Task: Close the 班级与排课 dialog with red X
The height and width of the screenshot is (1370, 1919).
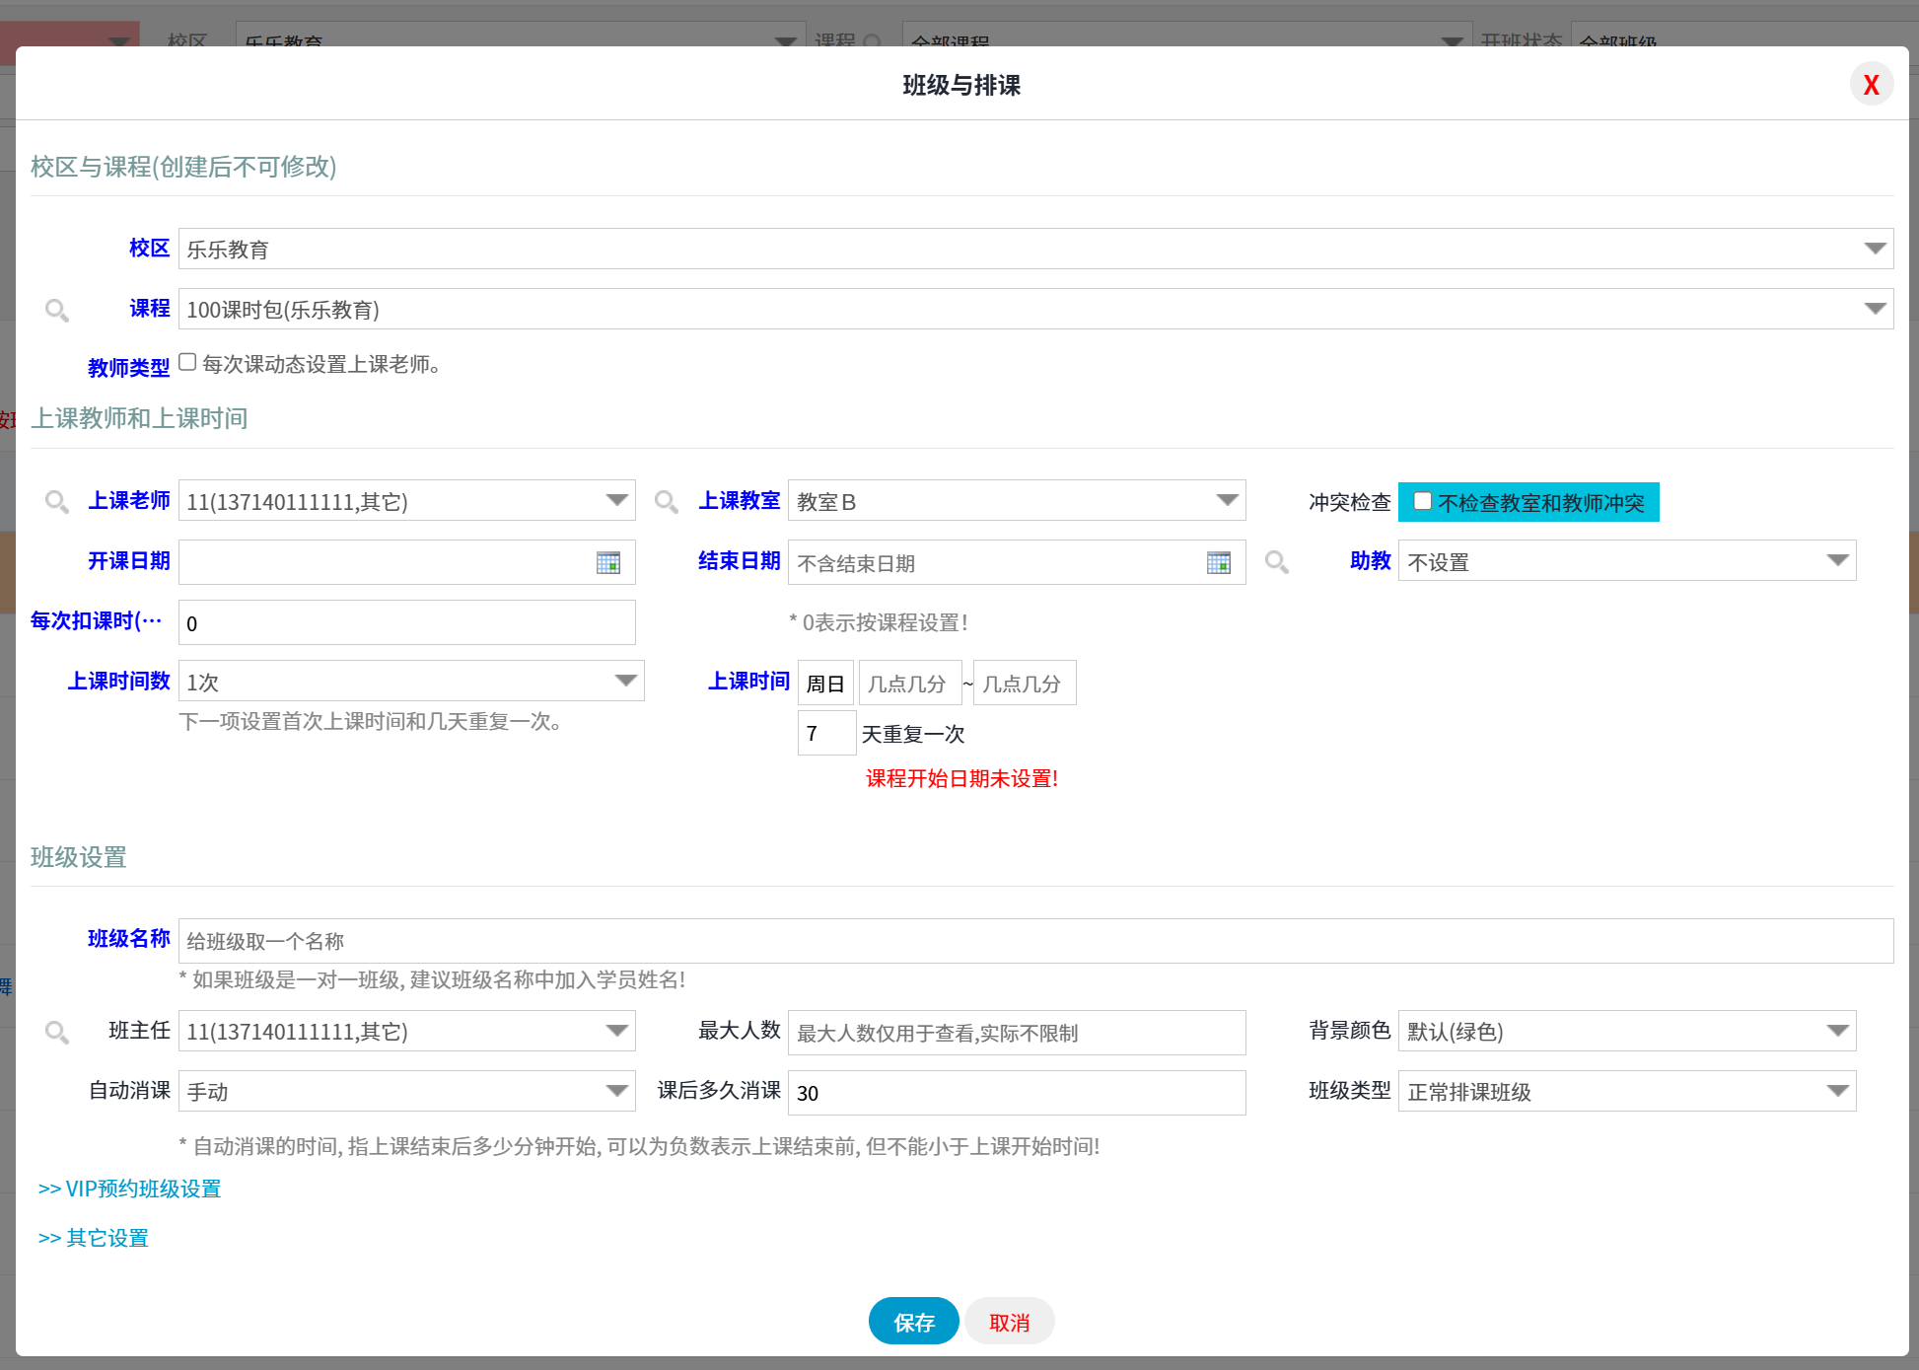Action: 1870,85
